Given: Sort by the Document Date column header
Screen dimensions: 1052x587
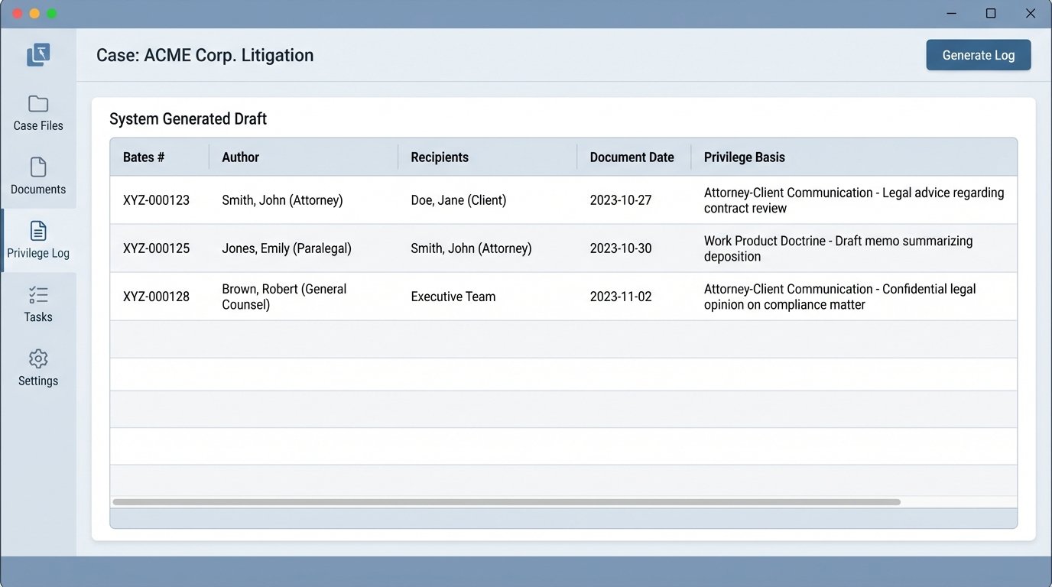Looking at the screenshot, I should click(632, 157).
